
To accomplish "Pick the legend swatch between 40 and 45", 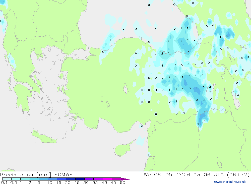I will 107,179.
